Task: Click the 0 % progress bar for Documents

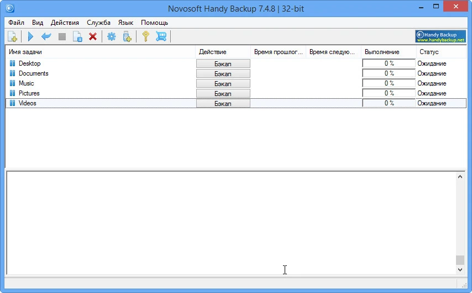Action: click(389, 73)
